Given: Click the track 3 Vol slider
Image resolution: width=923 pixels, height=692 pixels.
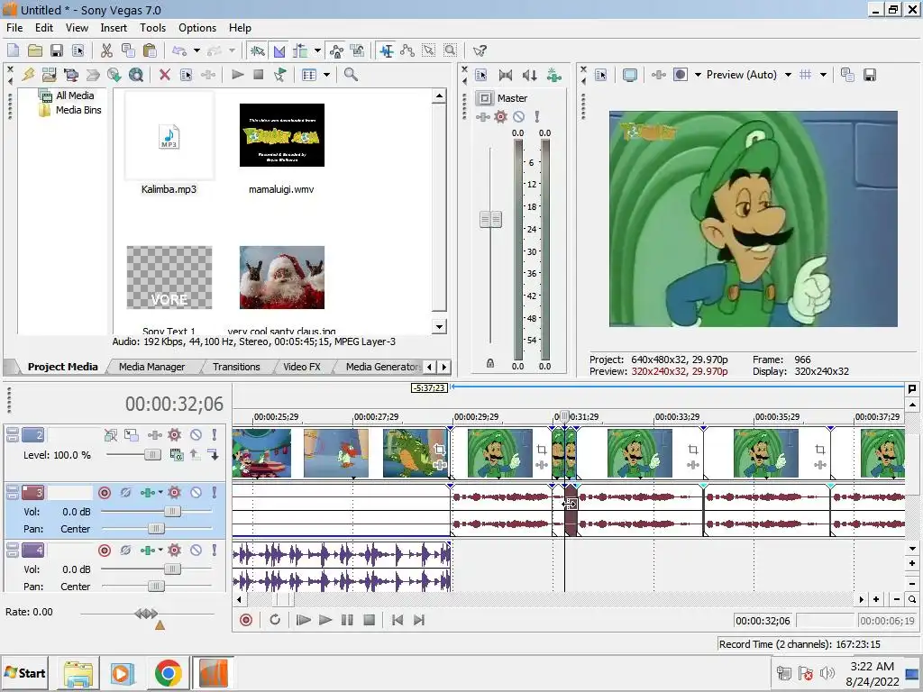Looking at the screenshot, I should [x=172, y=512].
